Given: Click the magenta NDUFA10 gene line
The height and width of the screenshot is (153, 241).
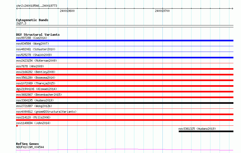Looking at the screenshot, I should [125, 149].
